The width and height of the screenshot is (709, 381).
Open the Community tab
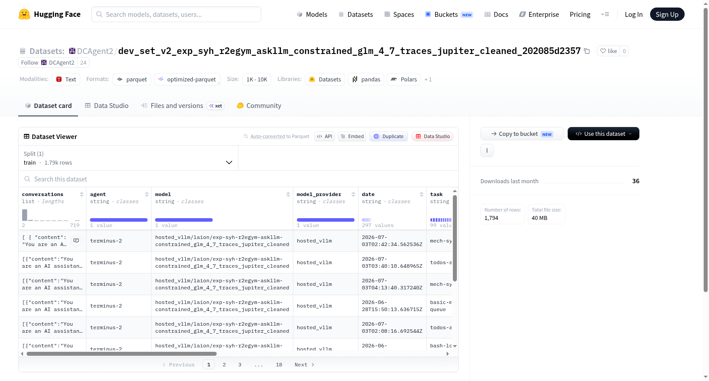tap(259, 106)
